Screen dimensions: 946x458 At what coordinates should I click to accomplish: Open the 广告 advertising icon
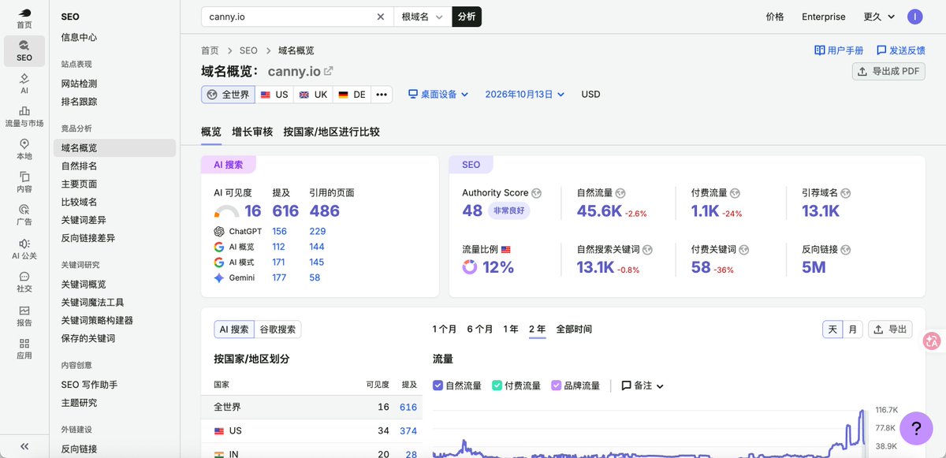[x=24, y=210]
